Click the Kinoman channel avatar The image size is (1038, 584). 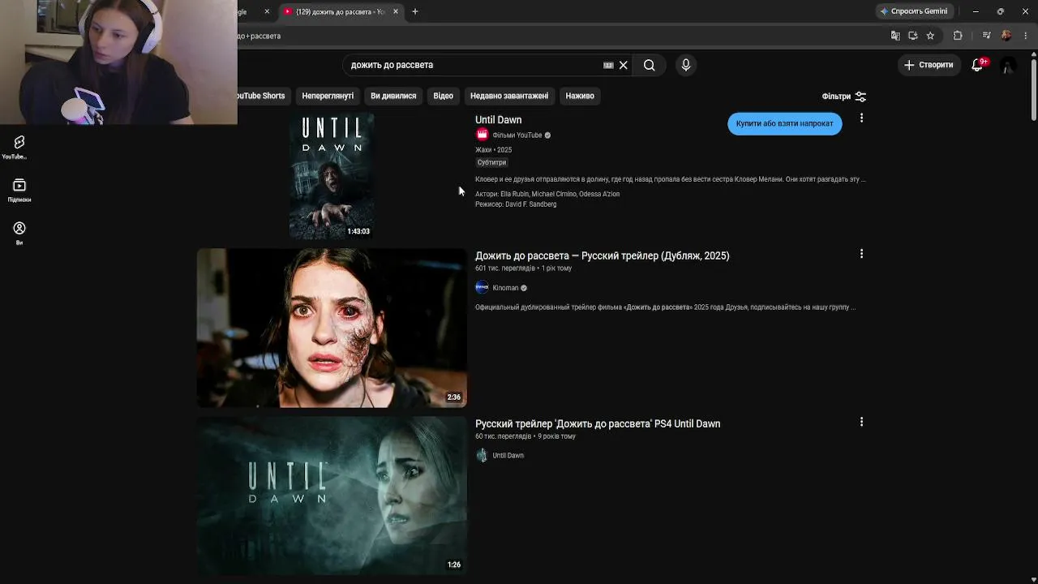[482, 287]
